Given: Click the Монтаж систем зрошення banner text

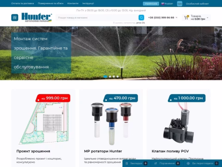Looking at the screenshot, I should pyautogui.click(x=41, y=53).
